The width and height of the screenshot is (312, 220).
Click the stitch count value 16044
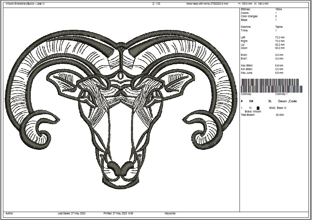coord(278,10)
